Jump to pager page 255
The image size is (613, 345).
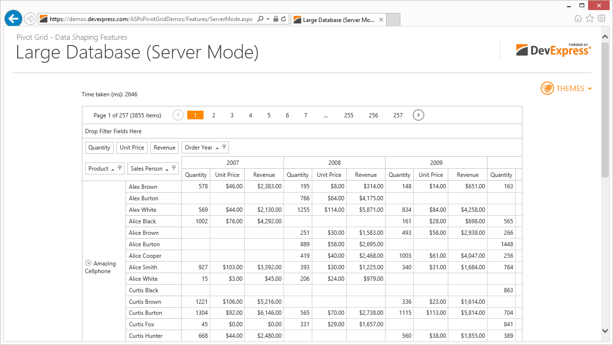click(349, 115)
